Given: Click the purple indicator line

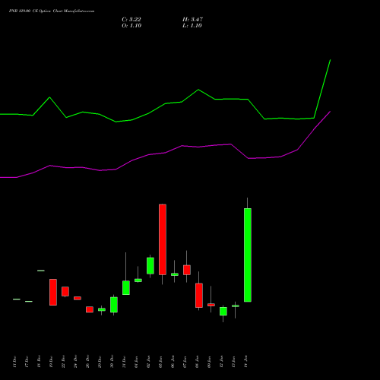Looking at the screenshot, I should click(165, 153).
